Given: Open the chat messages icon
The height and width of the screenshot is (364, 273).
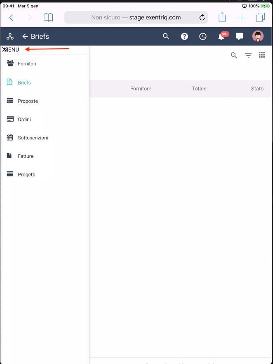Looking at the screenshot, I should click(x=240, y=36).
